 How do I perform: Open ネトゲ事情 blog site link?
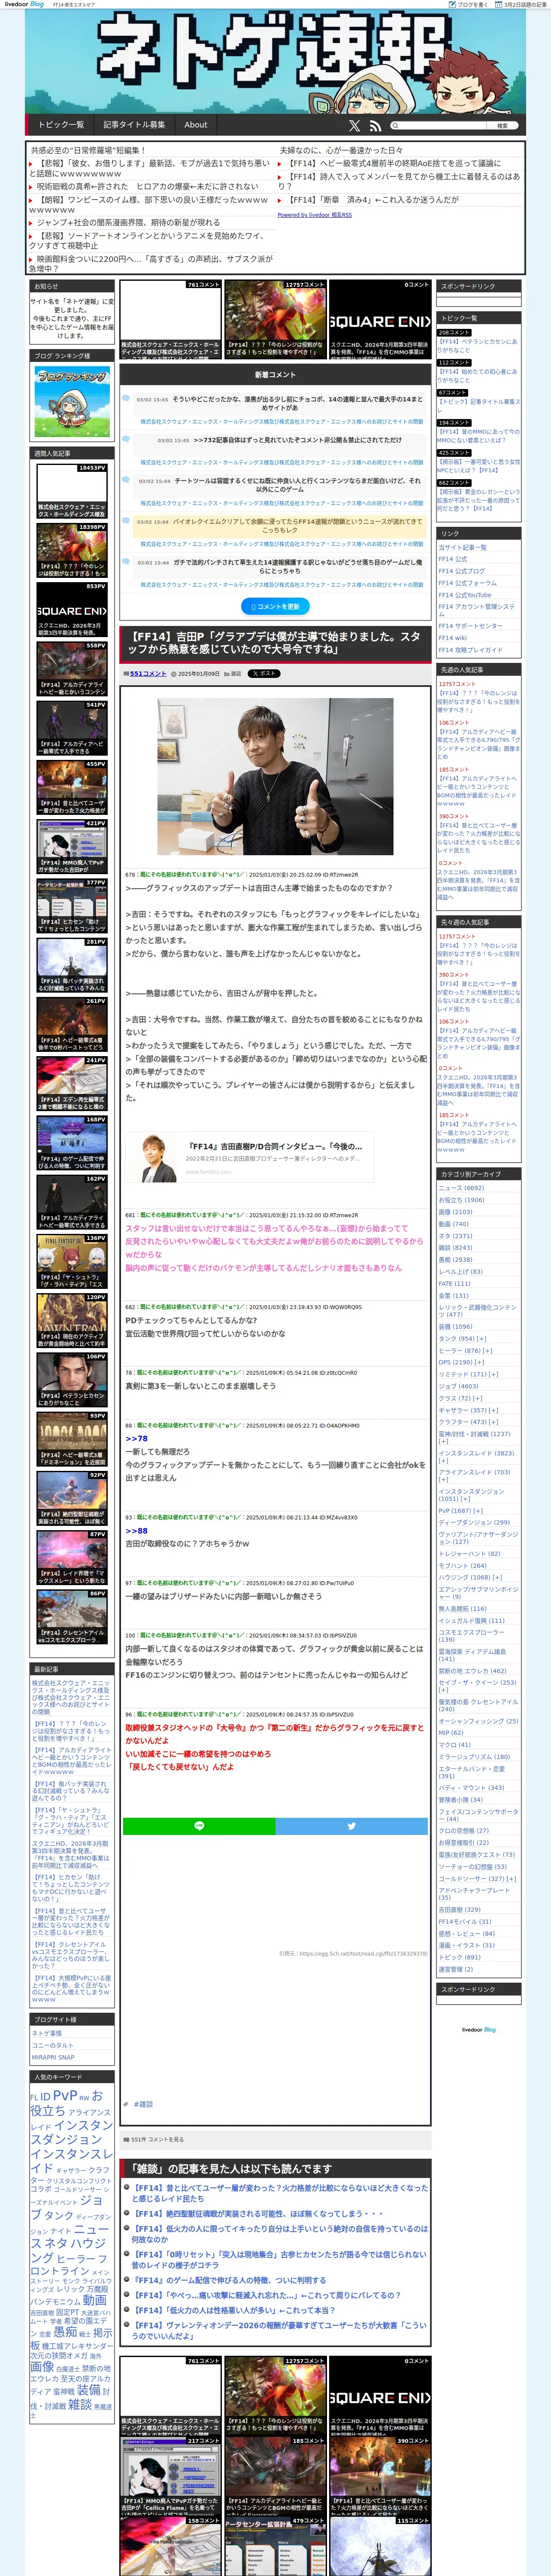click(47, 2033)
